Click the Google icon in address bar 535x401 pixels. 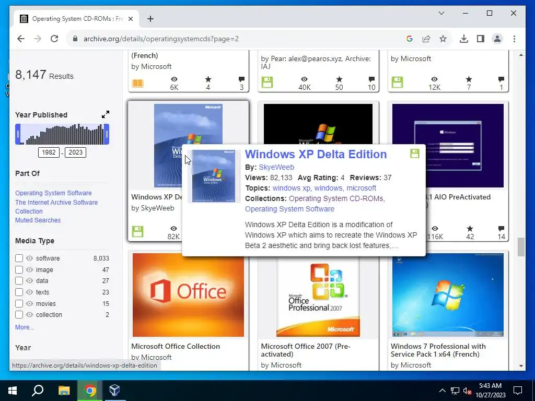point(410,39)
